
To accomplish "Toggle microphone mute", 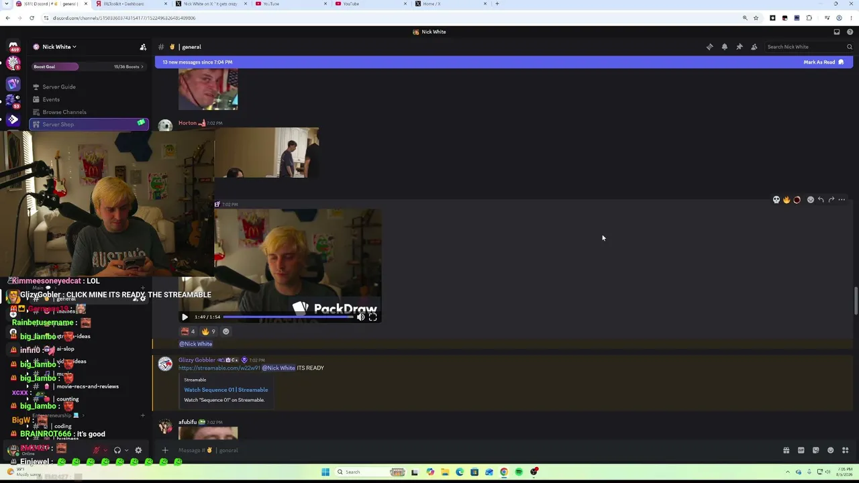I will [97, 450].
